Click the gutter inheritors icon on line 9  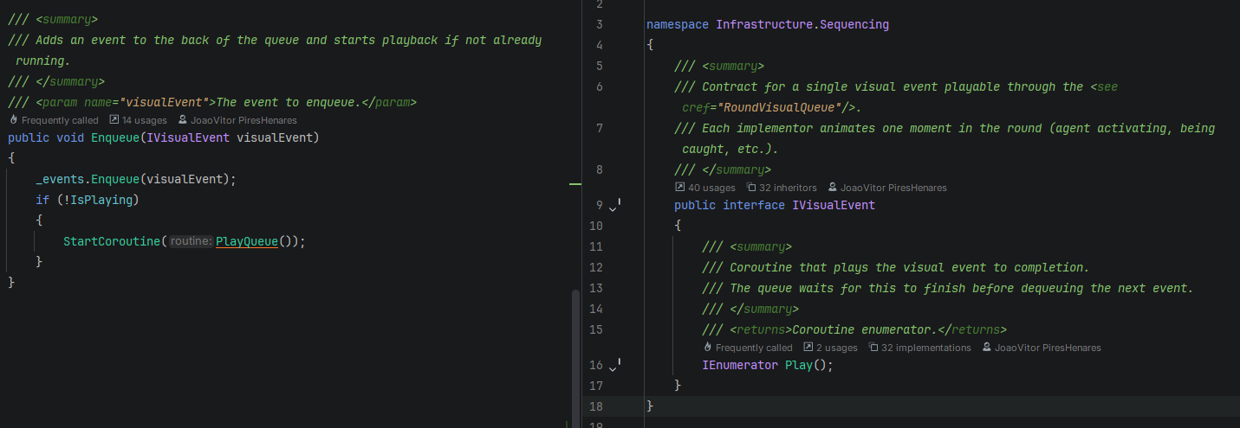tap(614, 207)
